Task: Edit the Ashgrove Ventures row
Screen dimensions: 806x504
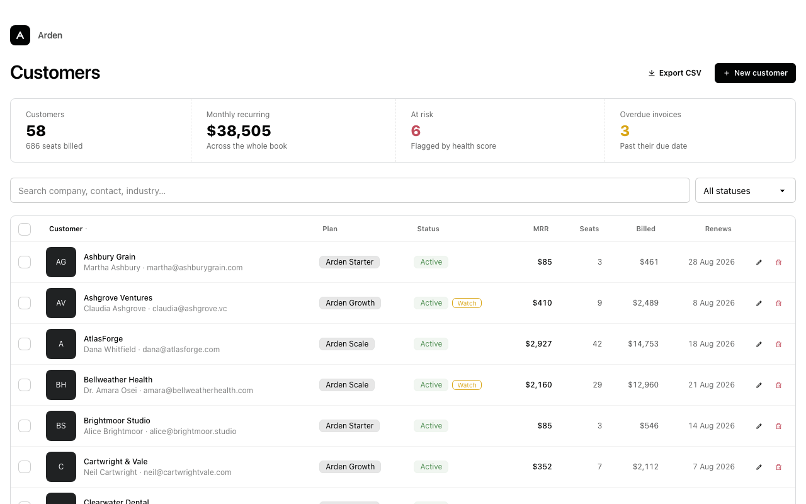Action: (759, 303)
